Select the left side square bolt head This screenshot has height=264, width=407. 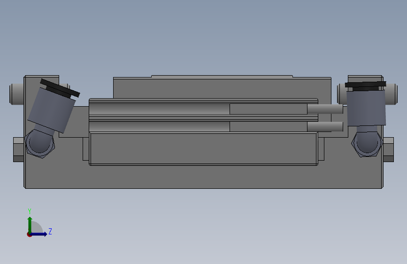[x=18, y=150]
